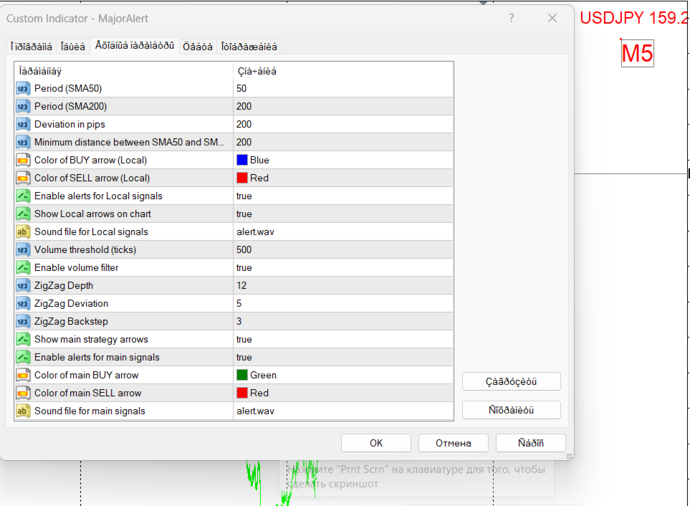Toggle the true value of Enable alerts for Local signals
690x506 pixels.
point(342,196)
